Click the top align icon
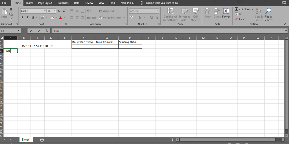Image resolution: width=289 pixels, height=144 pixels. point(72,11)
